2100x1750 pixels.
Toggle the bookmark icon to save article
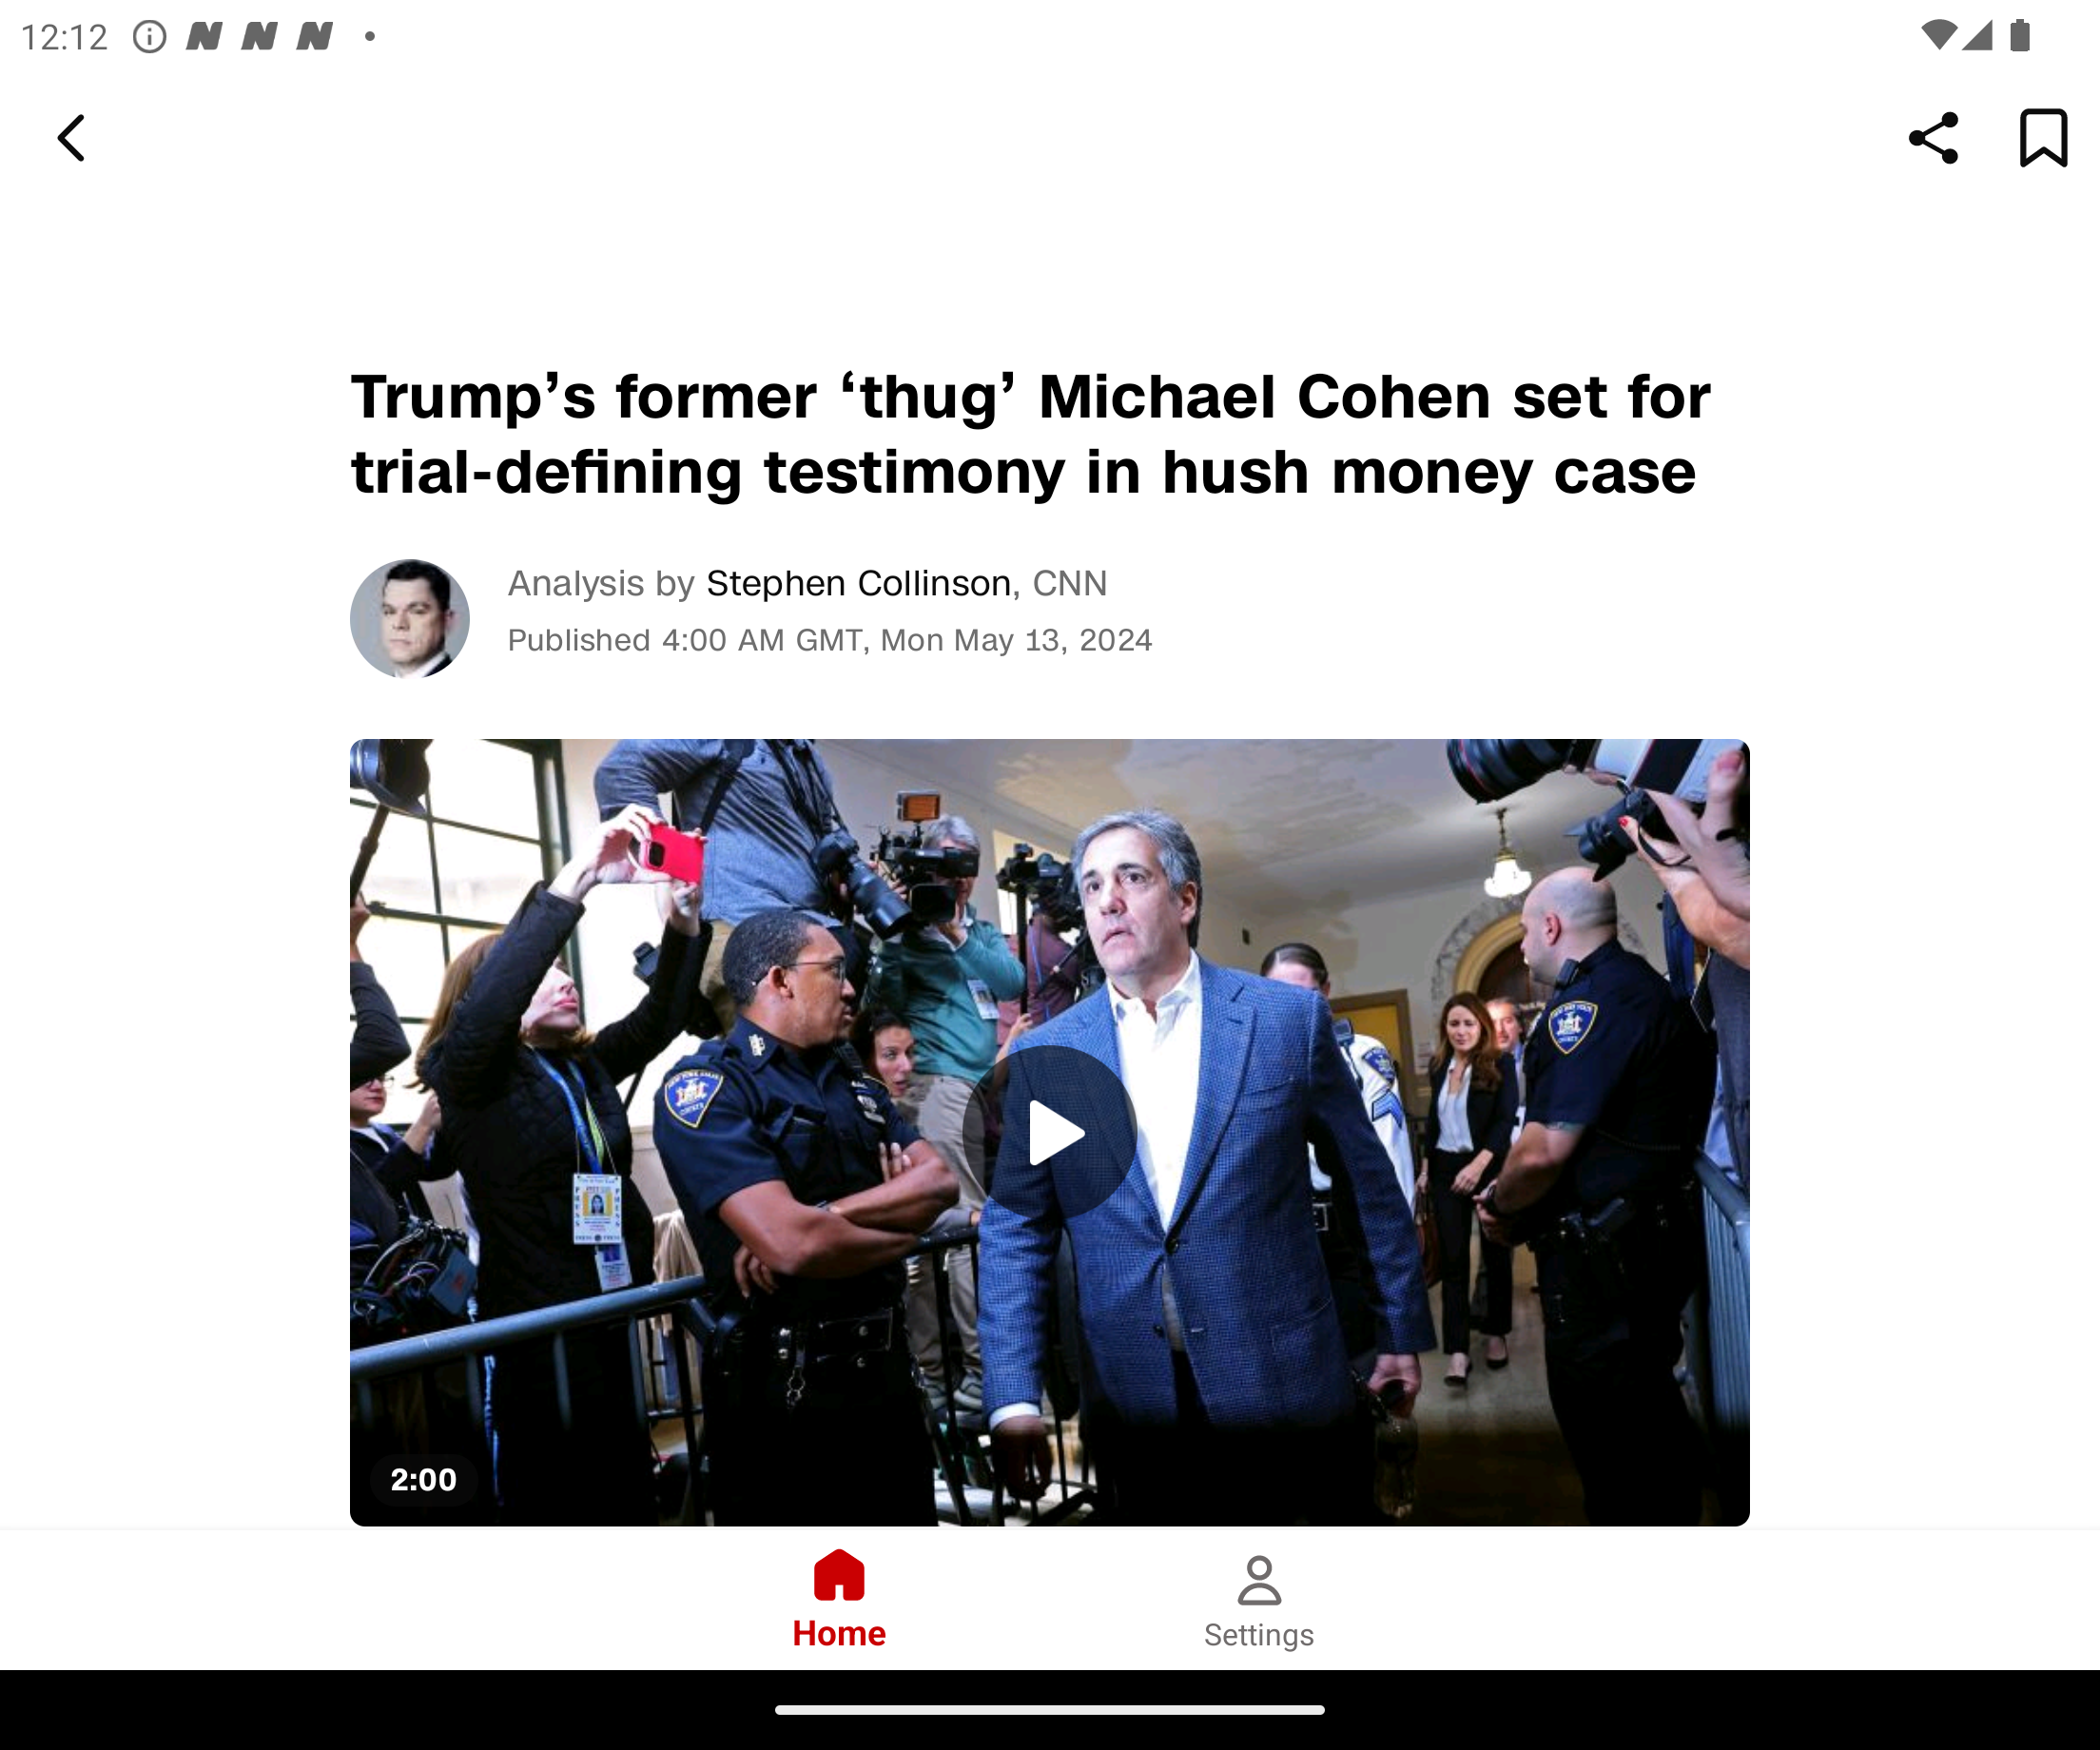[x=2043, y=138]
